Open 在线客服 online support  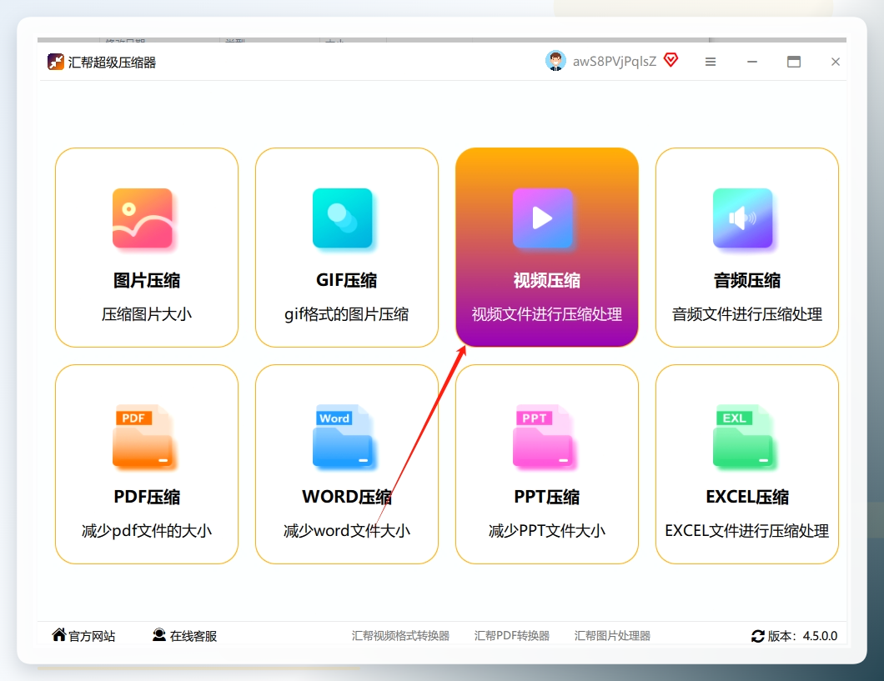[193, 636]
